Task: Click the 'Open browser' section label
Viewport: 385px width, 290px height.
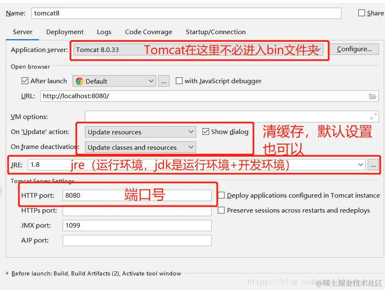Action: [30, 67]
